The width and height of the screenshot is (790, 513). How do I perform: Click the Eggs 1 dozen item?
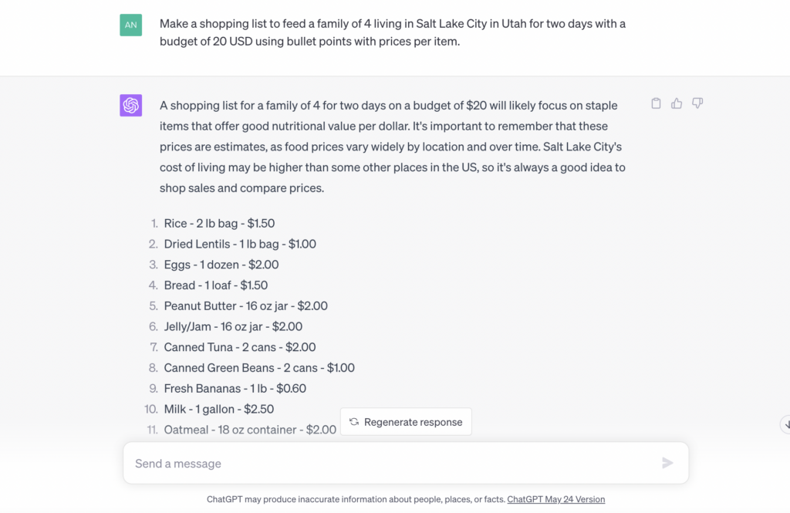(x=221, y=265)
